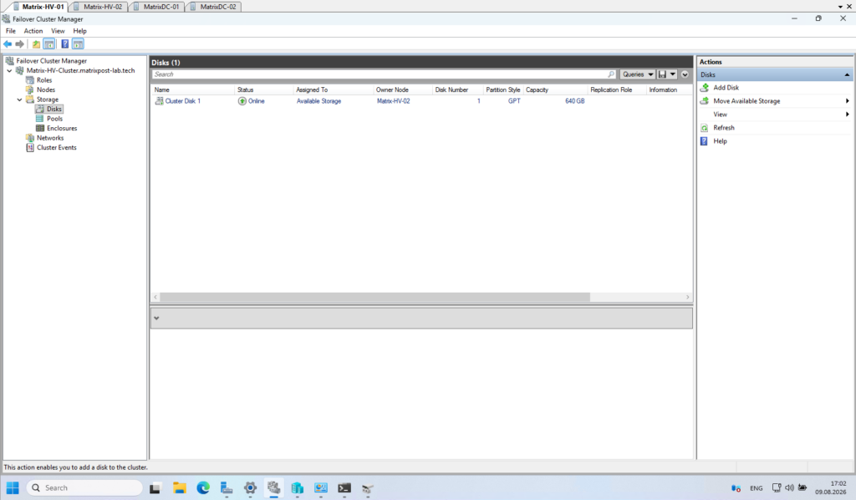Click the Owner Node column header
Viewport: 856px width, 500px height.
click(392, 89)
